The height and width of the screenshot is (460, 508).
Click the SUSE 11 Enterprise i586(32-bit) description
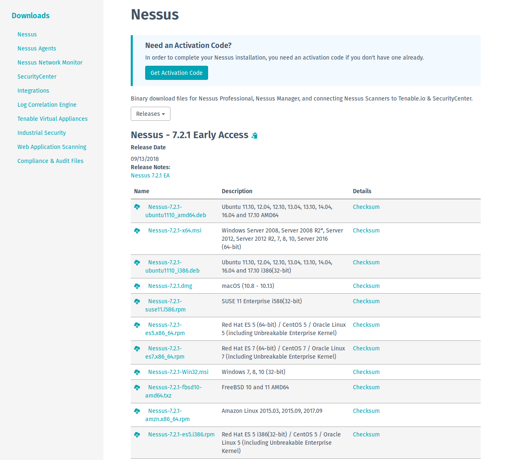[262, 301]
